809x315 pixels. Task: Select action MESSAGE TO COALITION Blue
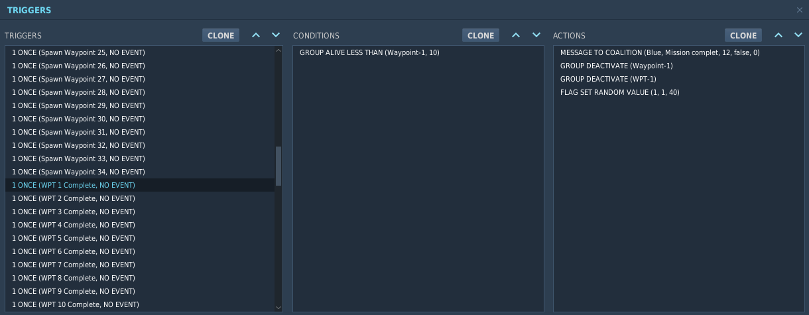point(678,52)
